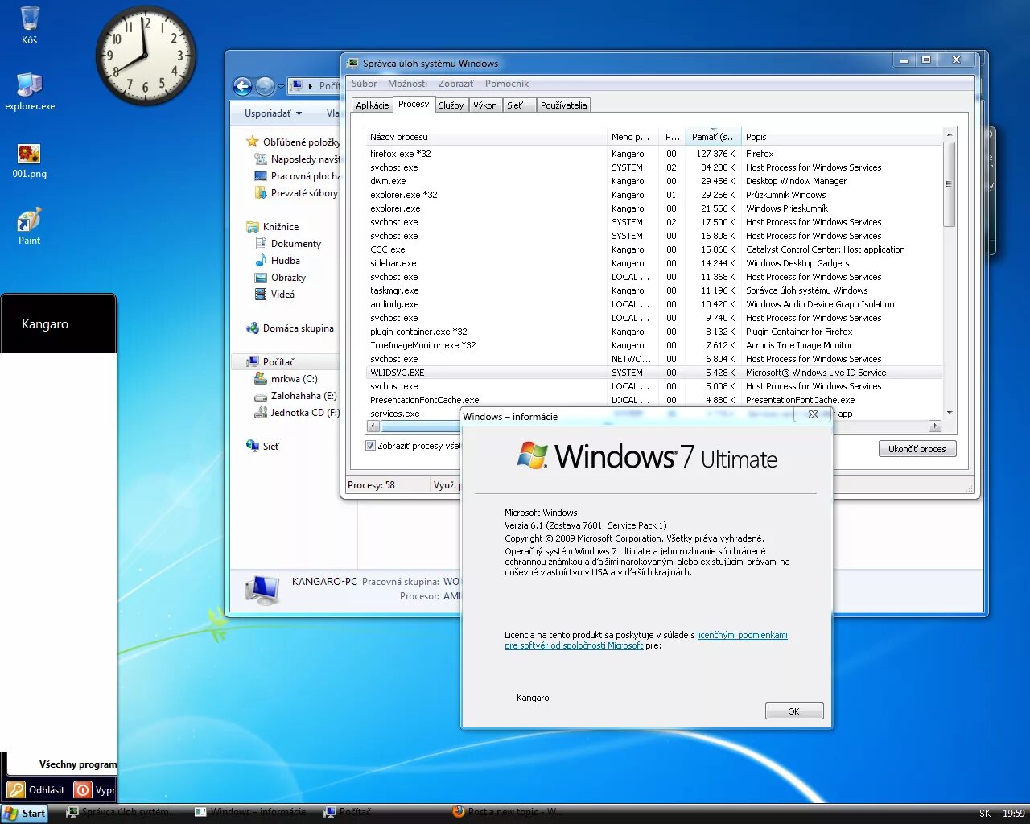Close the Windows – informácie dialog

[813, 415]
